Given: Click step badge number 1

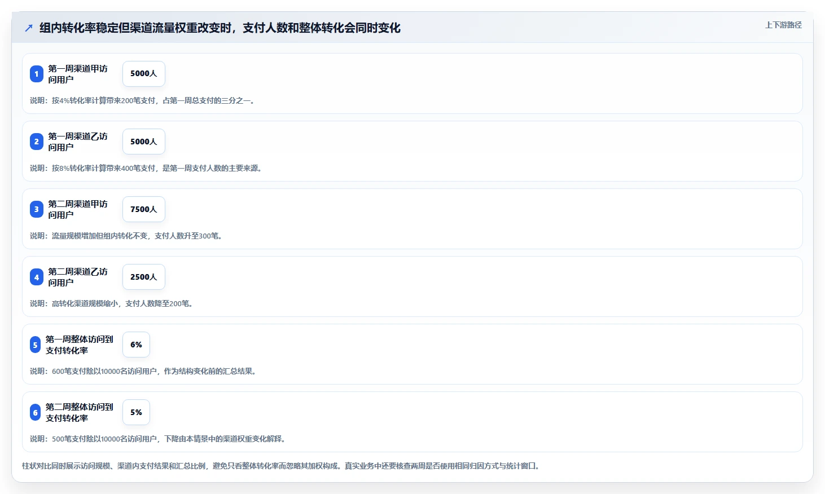Looking at the screenshot, I should tap(37, 74).
